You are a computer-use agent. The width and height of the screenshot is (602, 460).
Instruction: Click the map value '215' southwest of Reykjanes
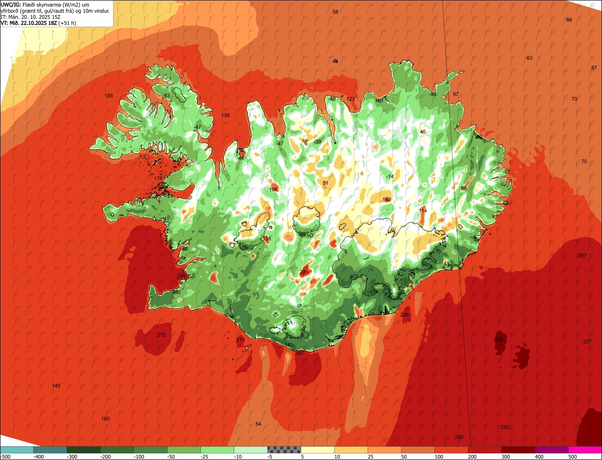tap(161, 335)
